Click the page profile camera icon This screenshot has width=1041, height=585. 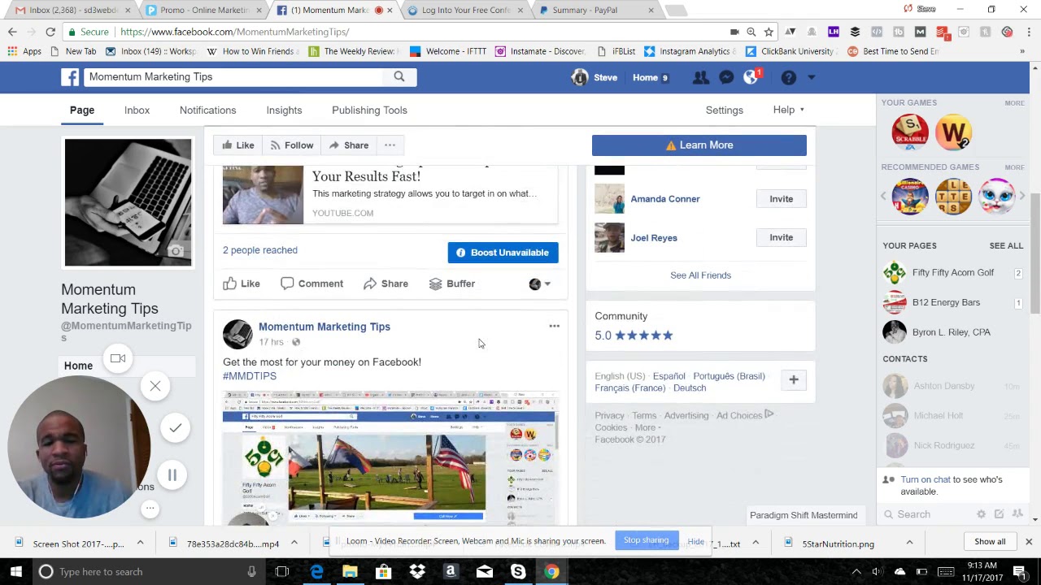pos(176,251)
